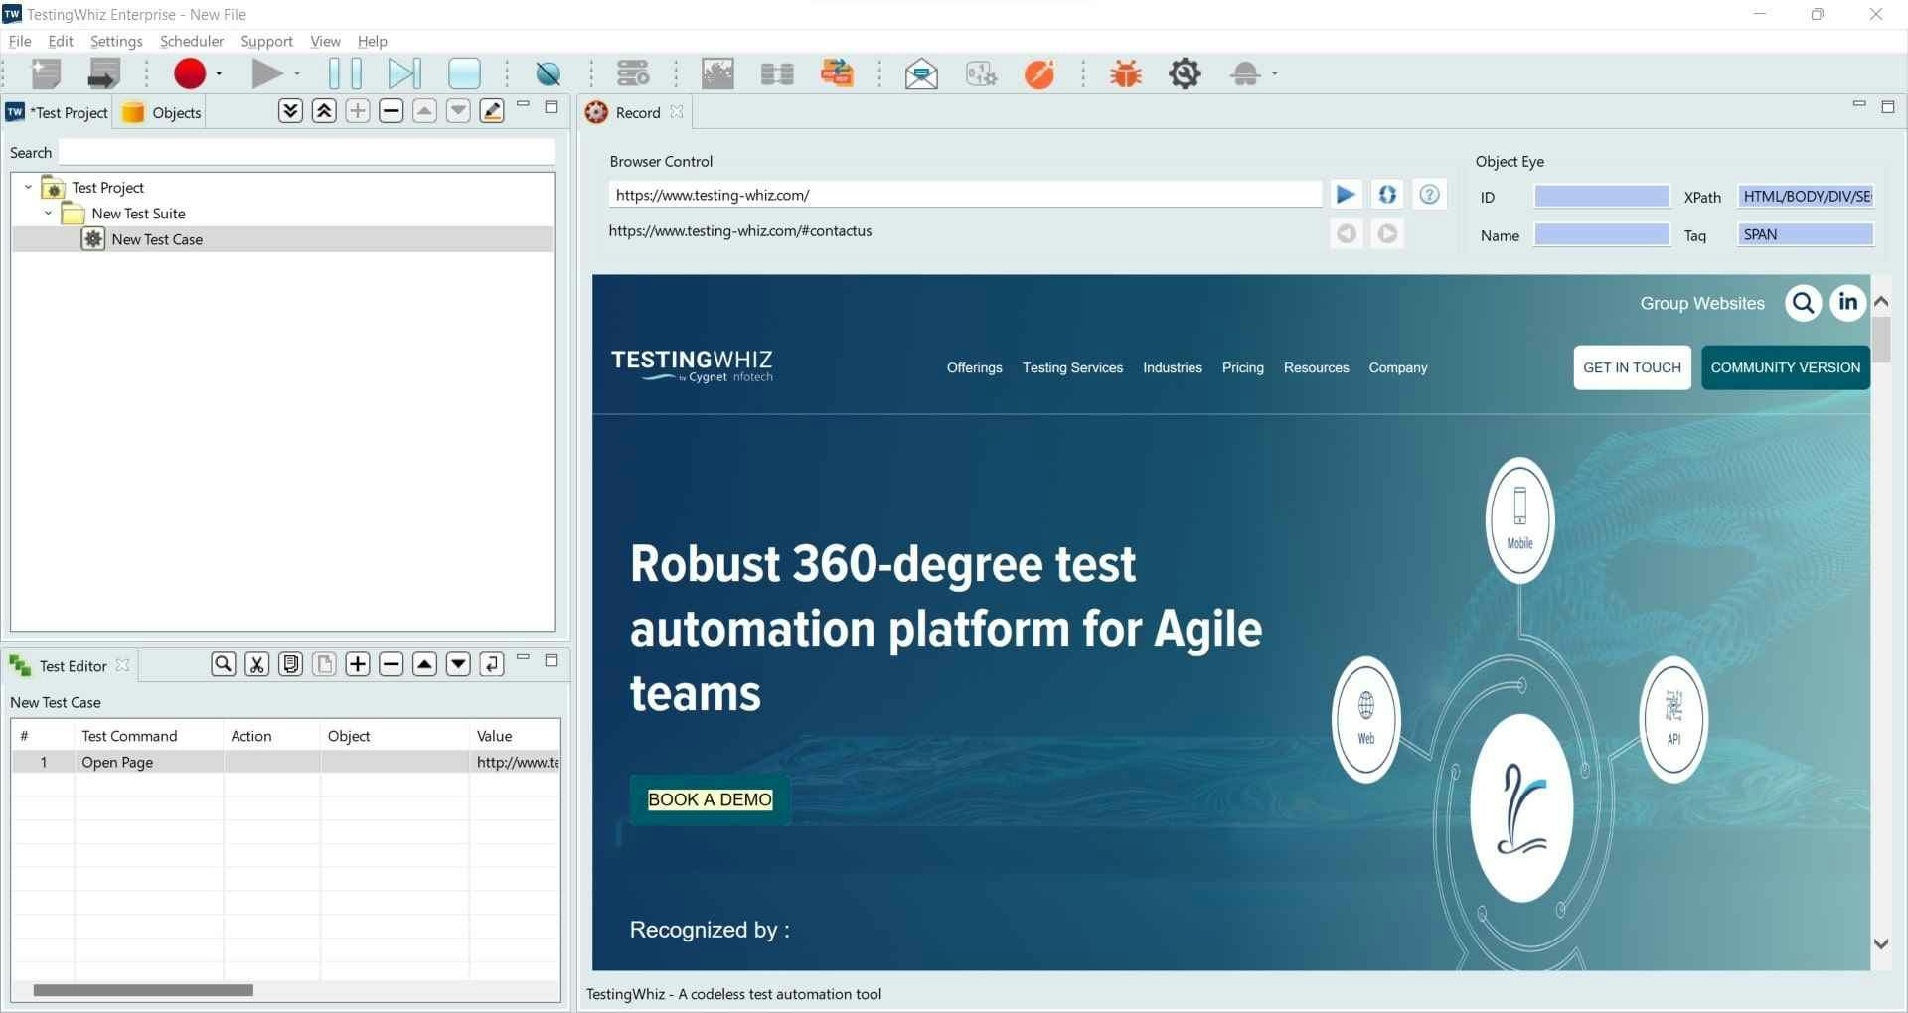Click the orange bug tracker icon
The height and width of the screenshot is (1013, 1908).
1126,73
